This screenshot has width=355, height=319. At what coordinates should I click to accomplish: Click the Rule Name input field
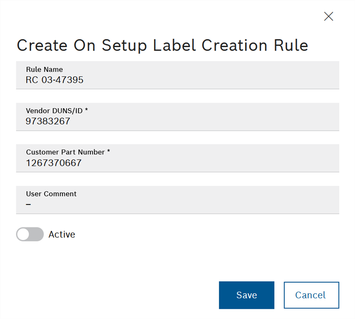177,75
